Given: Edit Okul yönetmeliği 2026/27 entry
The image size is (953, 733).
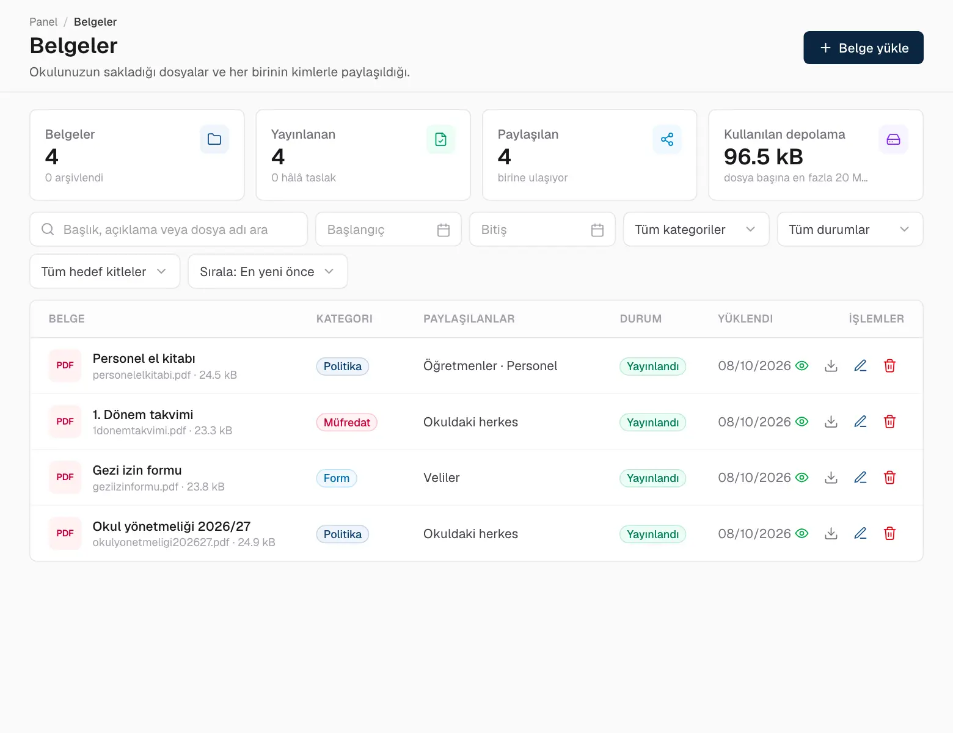Looking at the screenshot, I should click(x=860, y=533).
